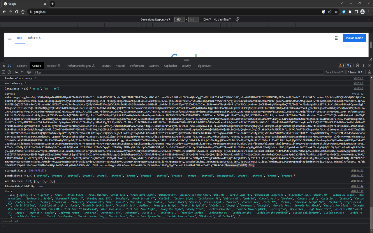Click the console Filter input field
373x233 pixels.
click(x=178, y=72)
